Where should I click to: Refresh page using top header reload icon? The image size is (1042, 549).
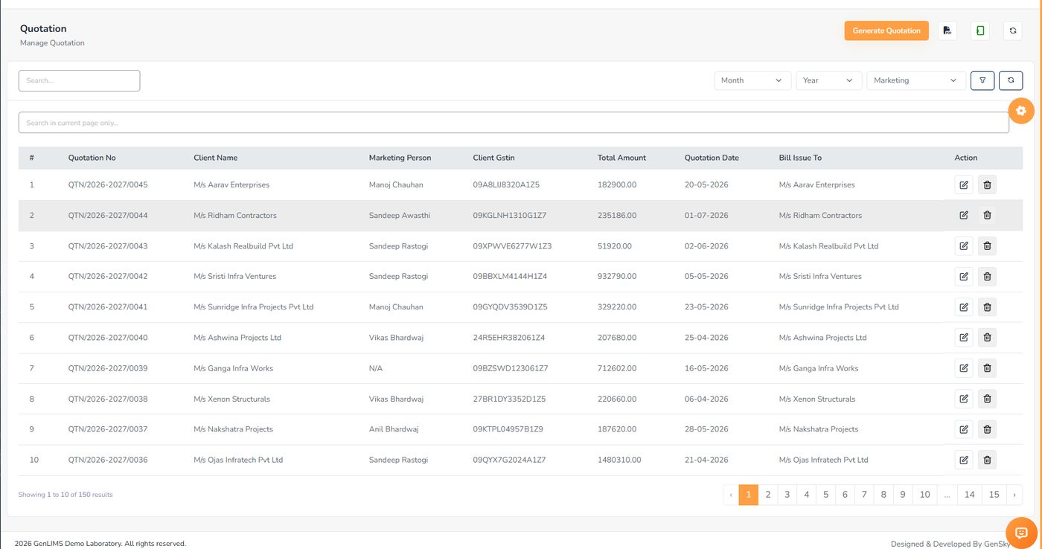1012,30
